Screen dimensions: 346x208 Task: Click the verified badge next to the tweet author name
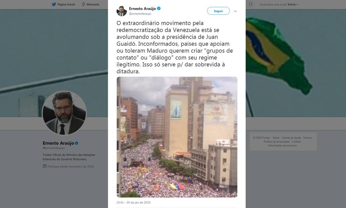click(x=159, y=8)
